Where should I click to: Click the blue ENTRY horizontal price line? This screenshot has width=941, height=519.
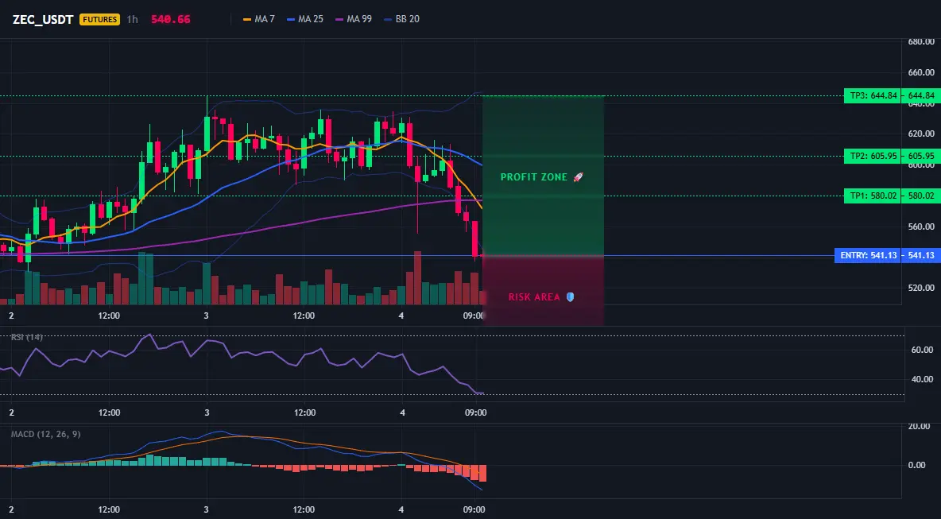(x=417, y=256)
